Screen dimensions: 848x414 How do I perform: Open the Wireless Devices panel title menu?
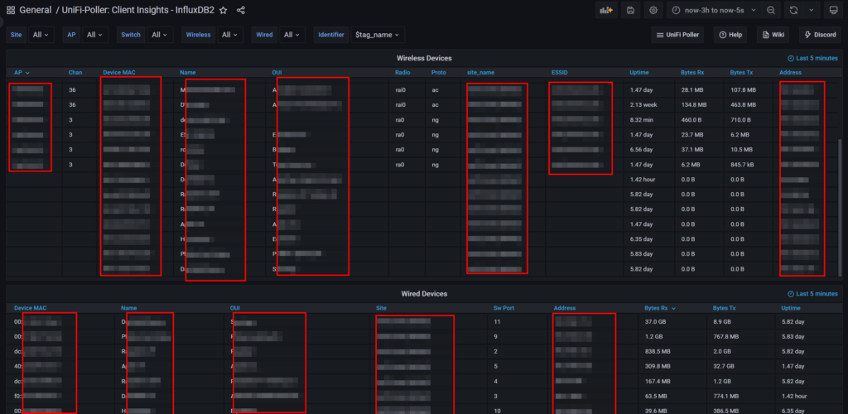coord(424,58)
